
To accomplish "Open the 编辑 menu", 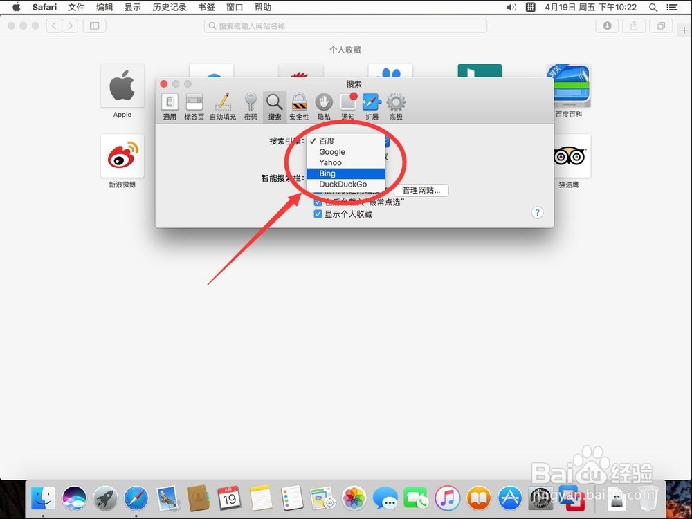I will pos(104,7).
